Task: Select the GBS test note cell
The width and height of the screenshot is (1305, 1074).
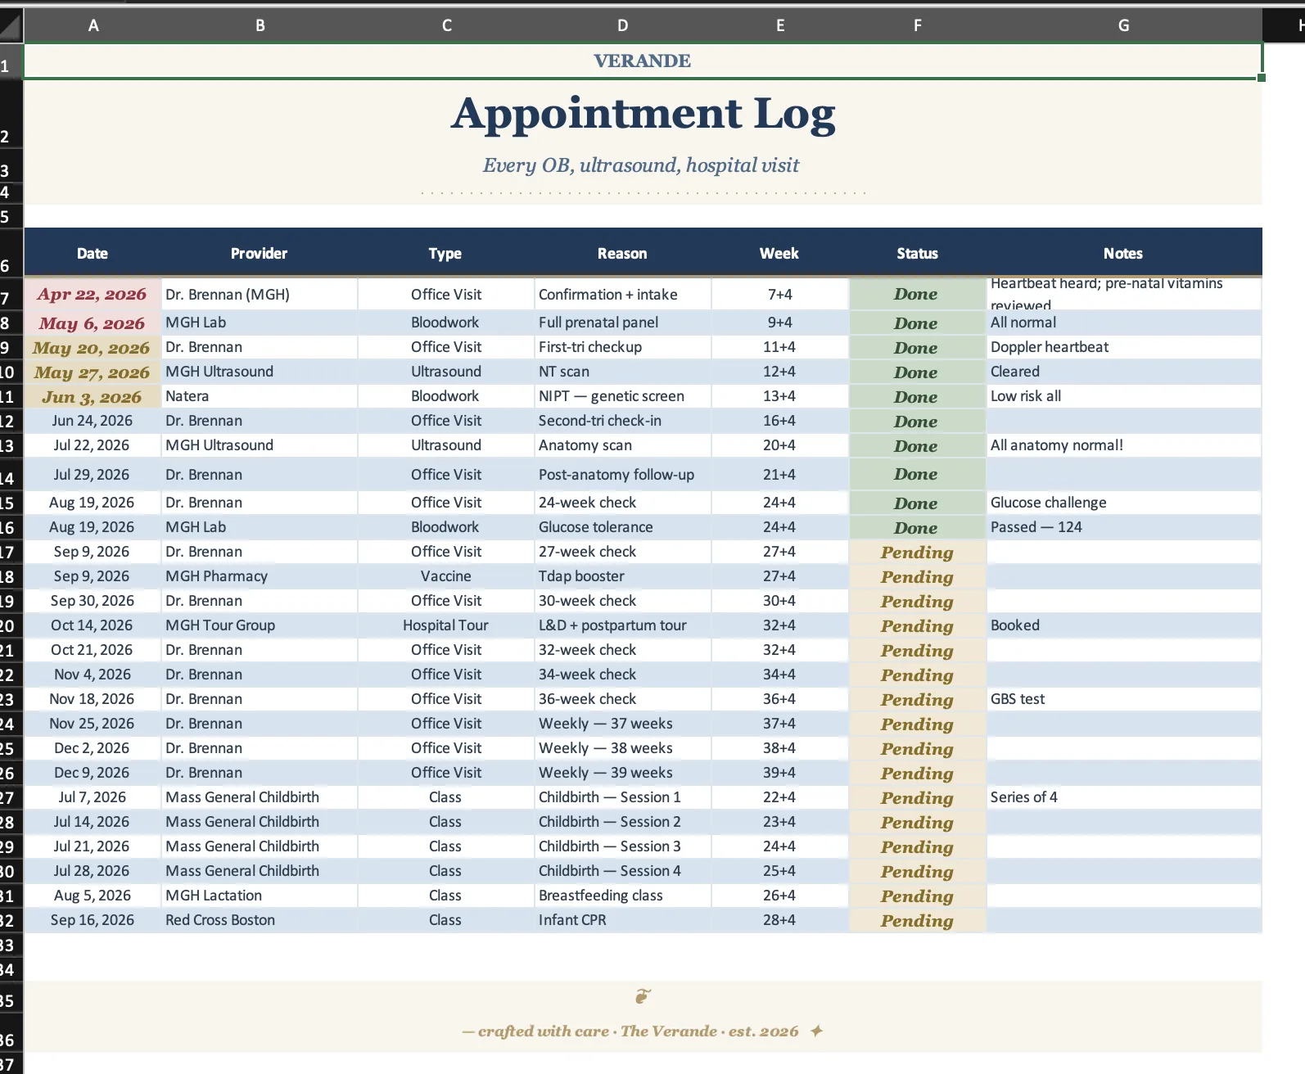Action: point(1124,699)
